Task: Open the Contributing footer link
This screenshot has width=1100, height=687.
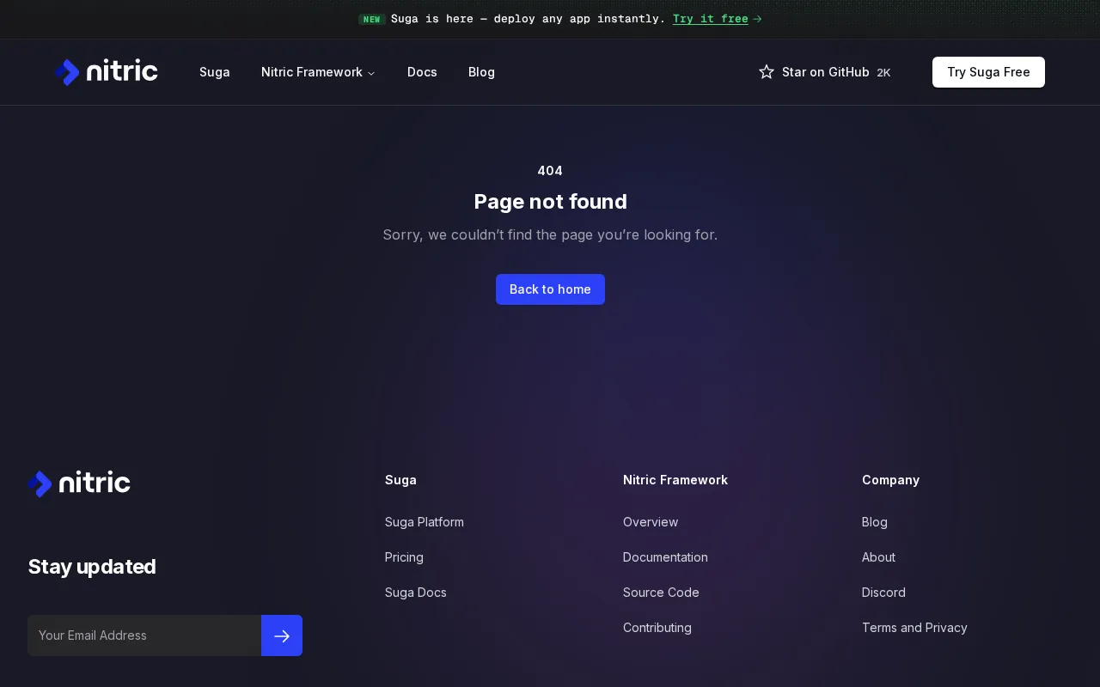Action: tap(657, 628)
